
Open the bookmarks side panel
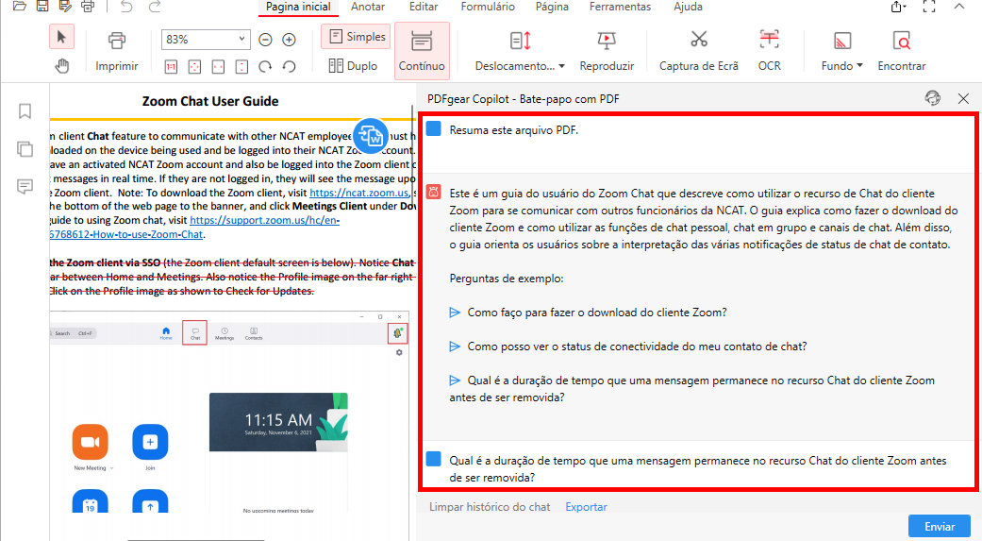(25, 111)
